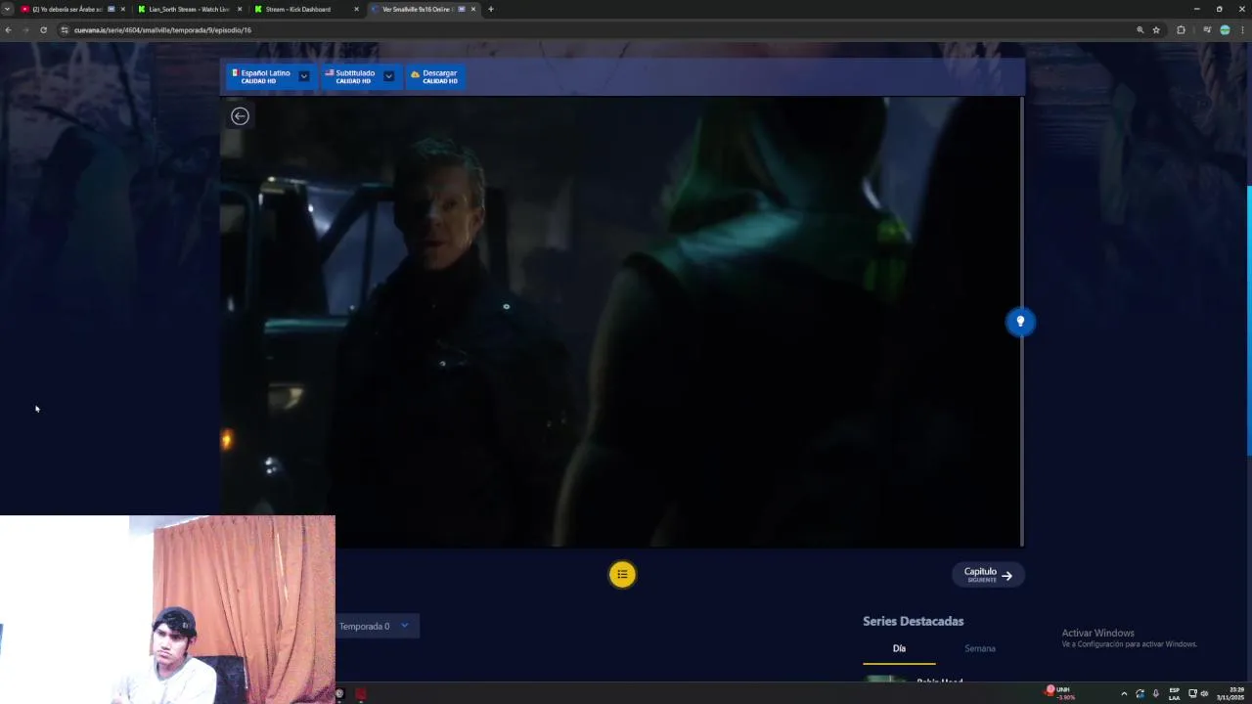Close the Lian_Sorth Stream browser tab

(x=240, y=9)
